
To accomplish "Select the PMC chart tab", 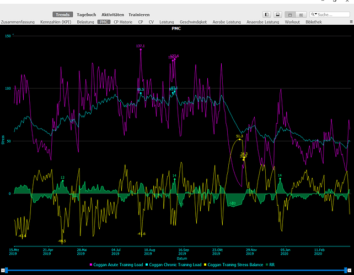I will (x=104, y=22).
